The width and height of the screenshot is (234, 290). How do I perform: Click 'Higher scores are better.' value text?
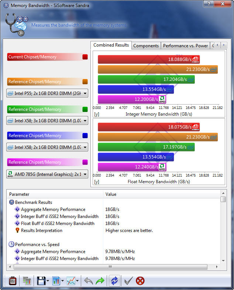click(129, 231)
